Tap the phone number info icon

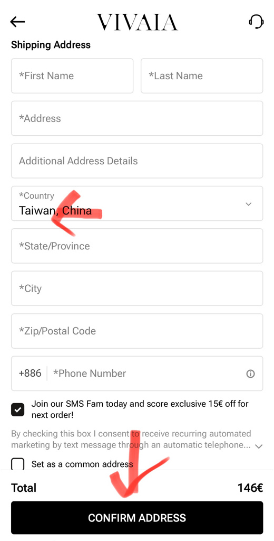[x=251, y=374]
